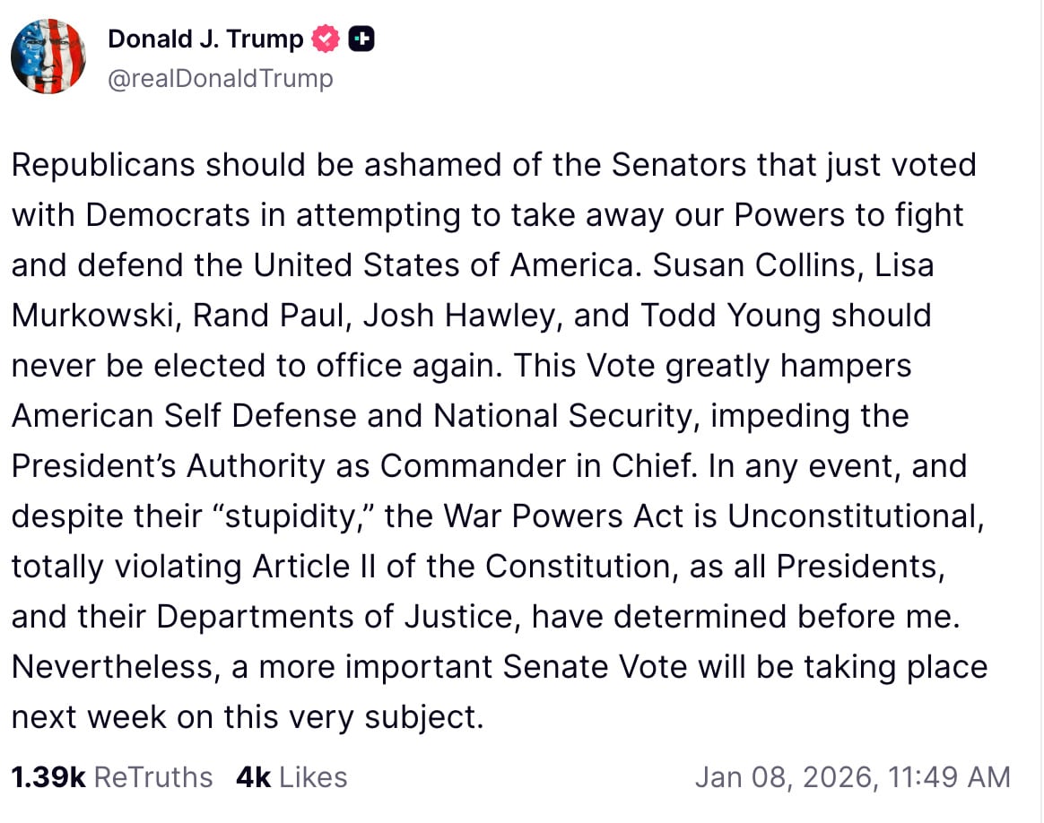Image resolution: width=1044 pixels, height=823 pixels.
Task: Click the Donald J. Trump display name
Action: click(x=204, y=39)
